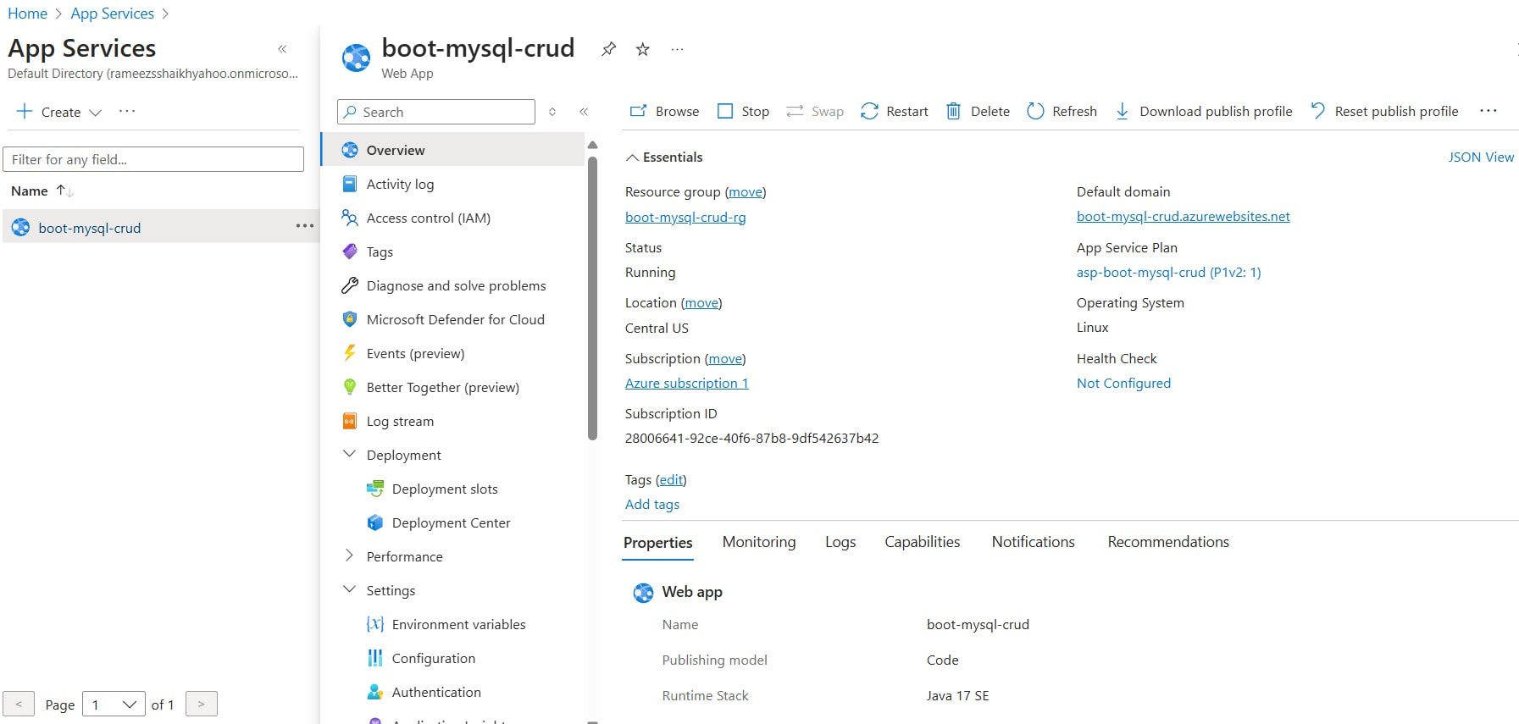Mark boot-mysql-crud as favorite with star icon
The width and height of the screenshot is (1519, 724).
pyautogui.click(x=643, y=49)
